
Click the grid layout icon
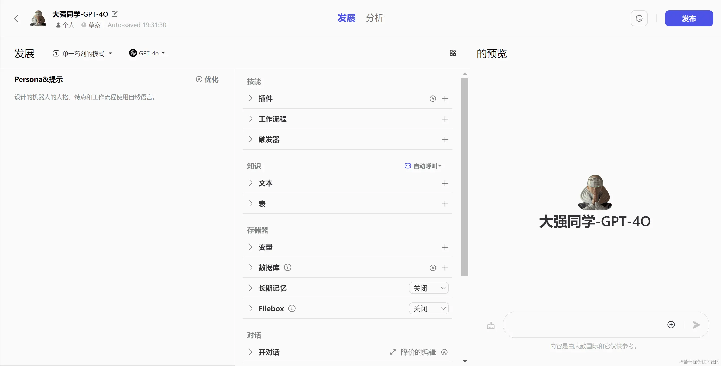coord(453,53)
